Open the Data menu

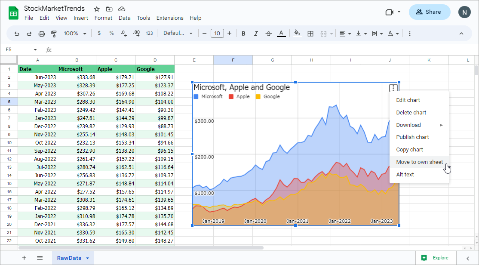click(125, 18)
